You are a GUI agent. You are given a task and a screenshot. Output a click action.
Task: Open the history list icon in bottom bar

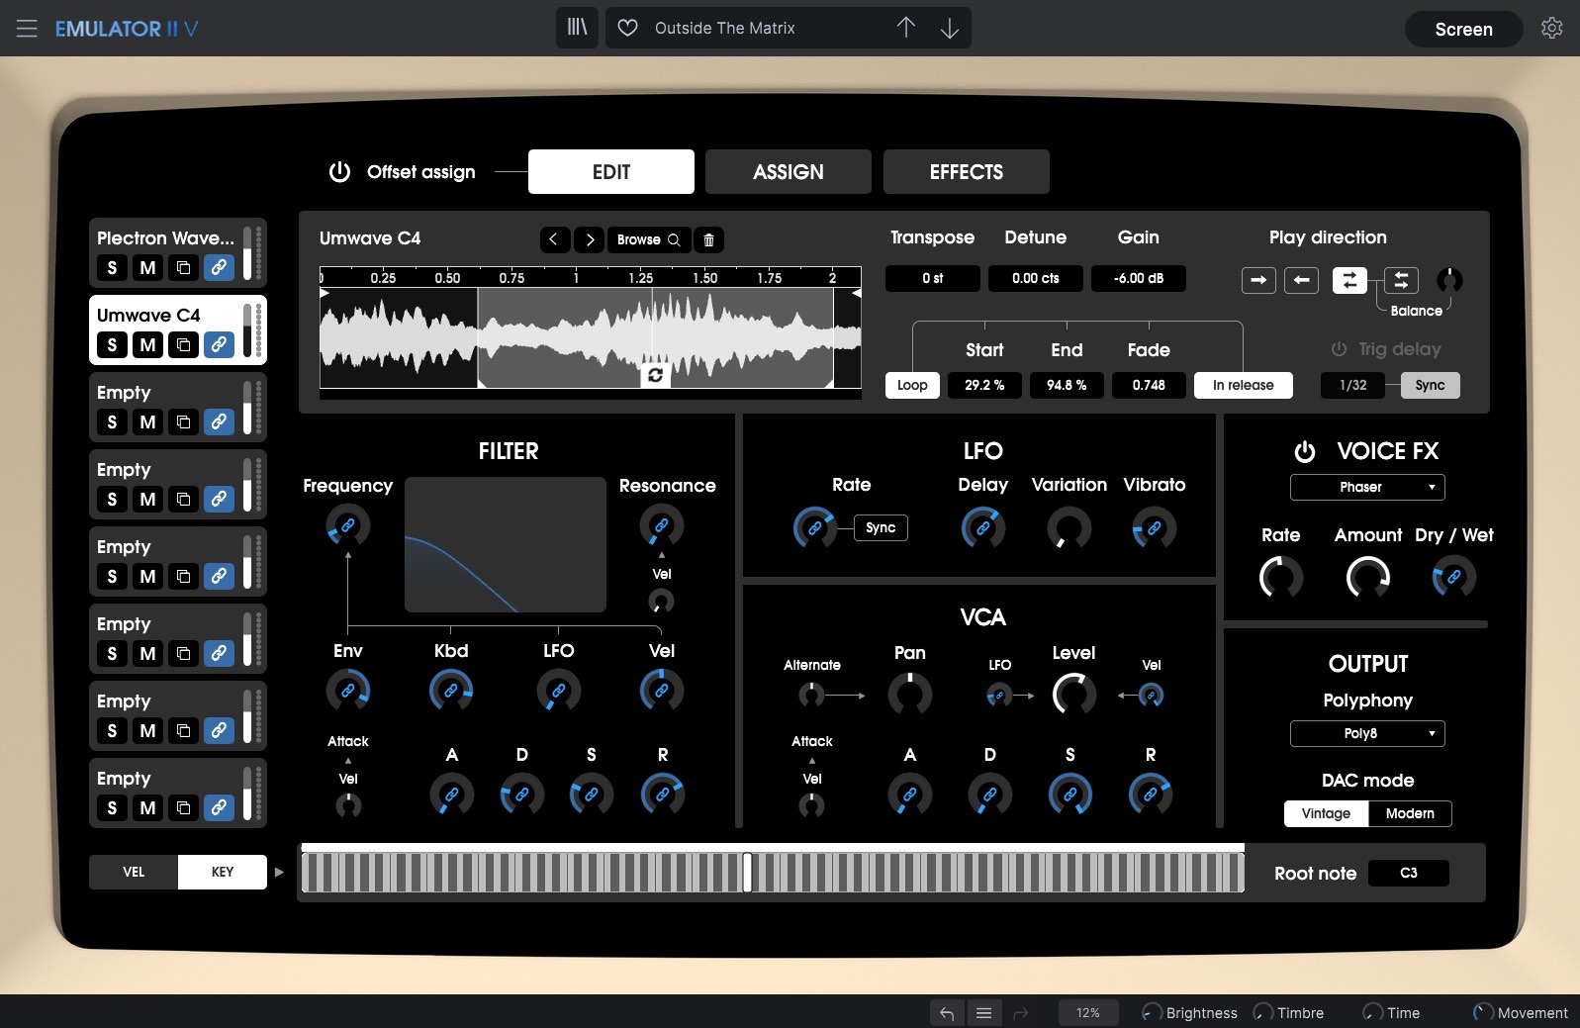(x=983, y=1013)
